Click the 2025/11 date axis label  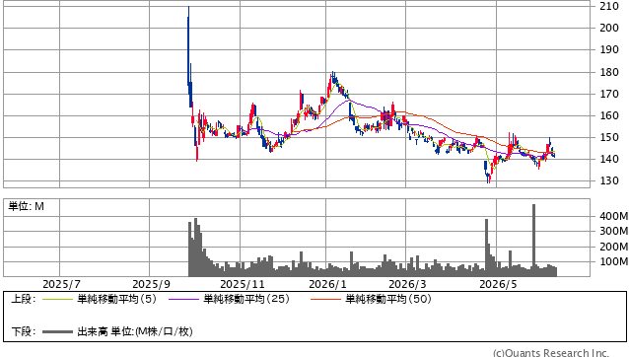point(243,284)
